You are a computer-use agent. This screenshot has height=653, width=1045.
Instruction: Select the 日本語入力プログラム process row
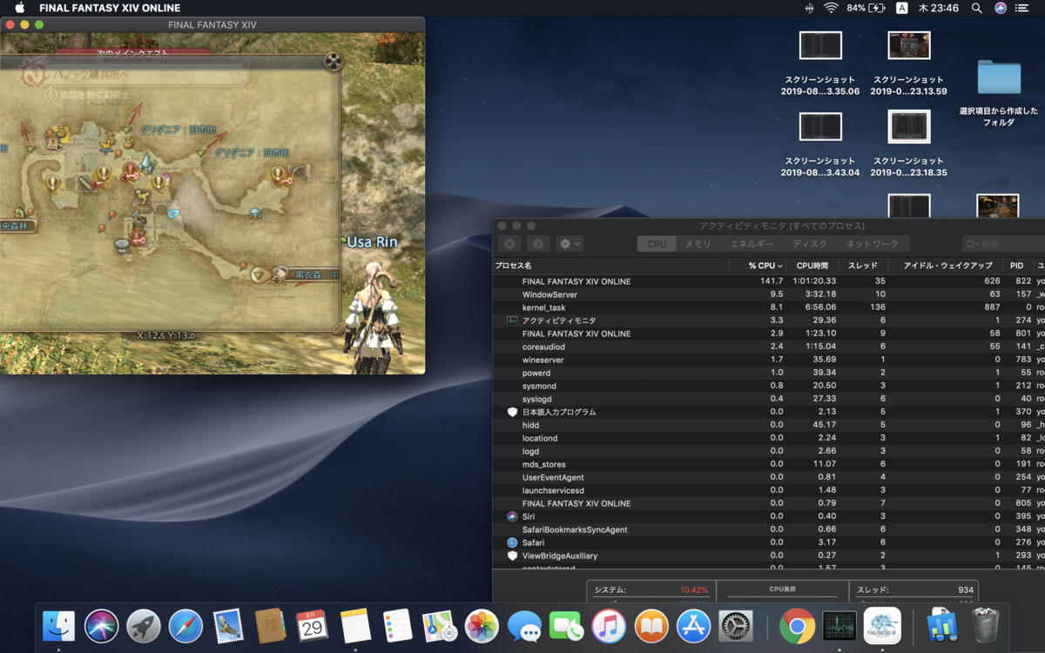point(769,412)
